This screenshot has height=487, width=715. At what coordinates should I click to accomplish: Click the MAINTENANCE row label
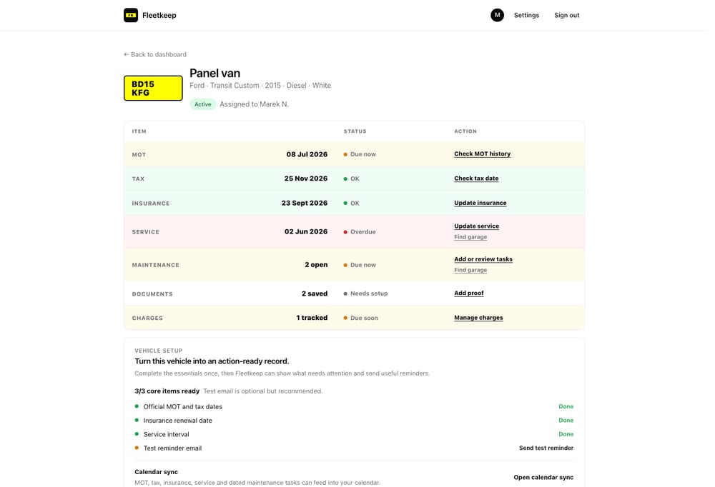[155, 265]
